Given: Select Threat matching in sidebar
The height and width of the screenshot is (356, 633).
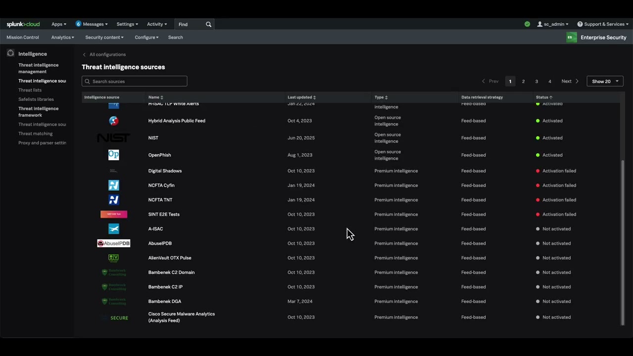Looking at the screenshot, I should (x=36, y=133).
